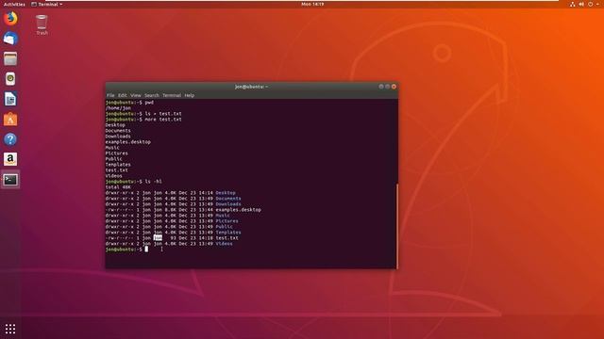Select the Terminal icon in dock
Image resolution: width=604 pixels, height=339 pixels.
pyautogui.click(x=10, y=180)
